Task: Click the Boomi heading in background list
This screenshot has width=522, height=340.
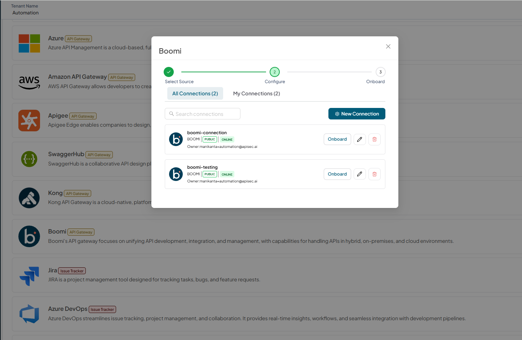Action: pos(57,231)
